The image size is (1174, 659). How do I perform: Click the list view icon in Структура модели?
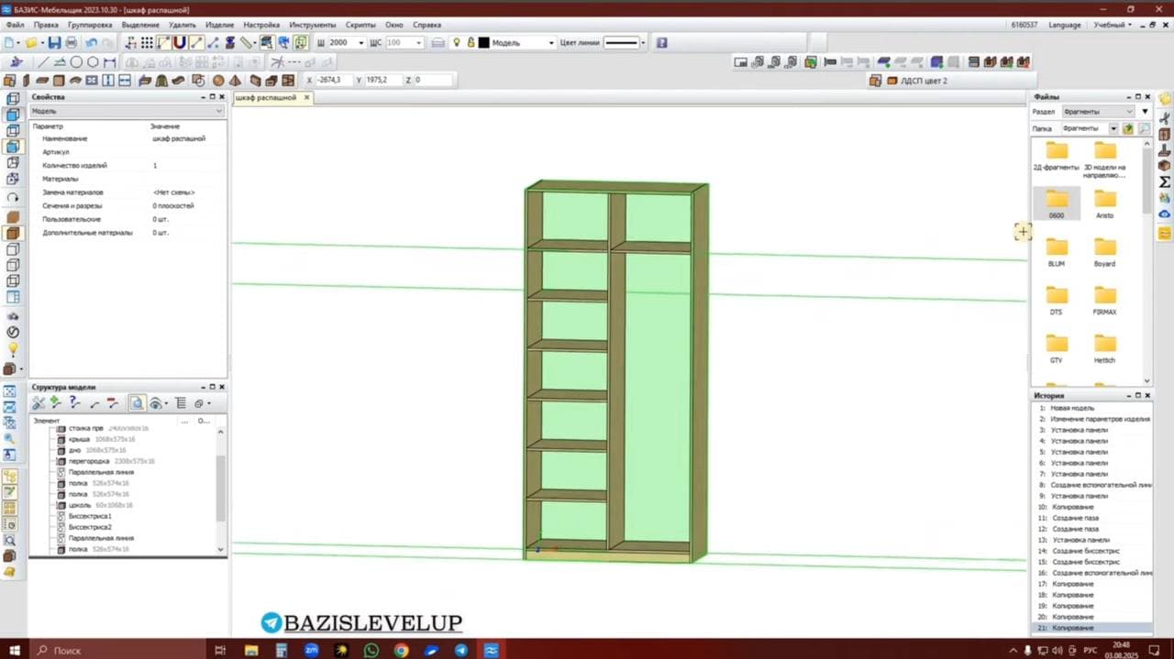click(181, 402)
